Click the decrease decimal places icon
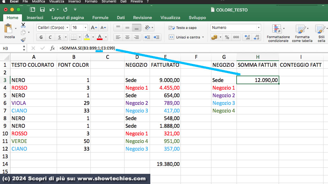This screenshot has width=328, height=184. (256, 37)
